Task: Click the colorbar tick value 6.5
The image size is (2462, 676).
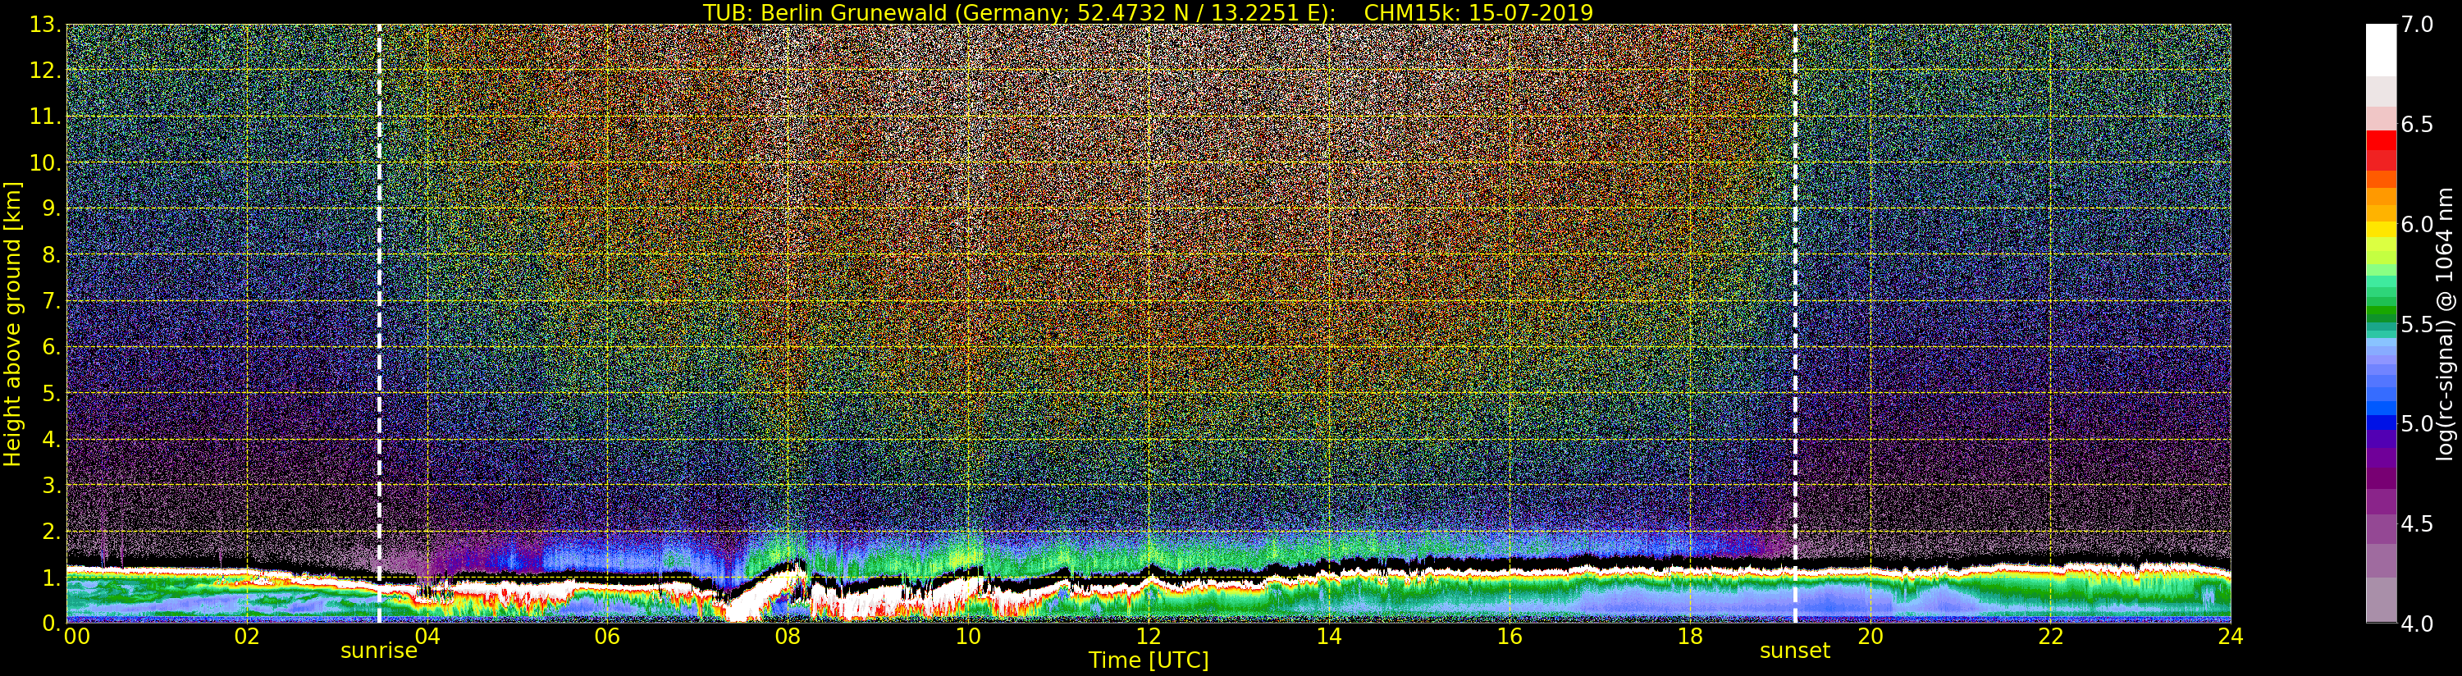Action: [x=2417, y=125]
